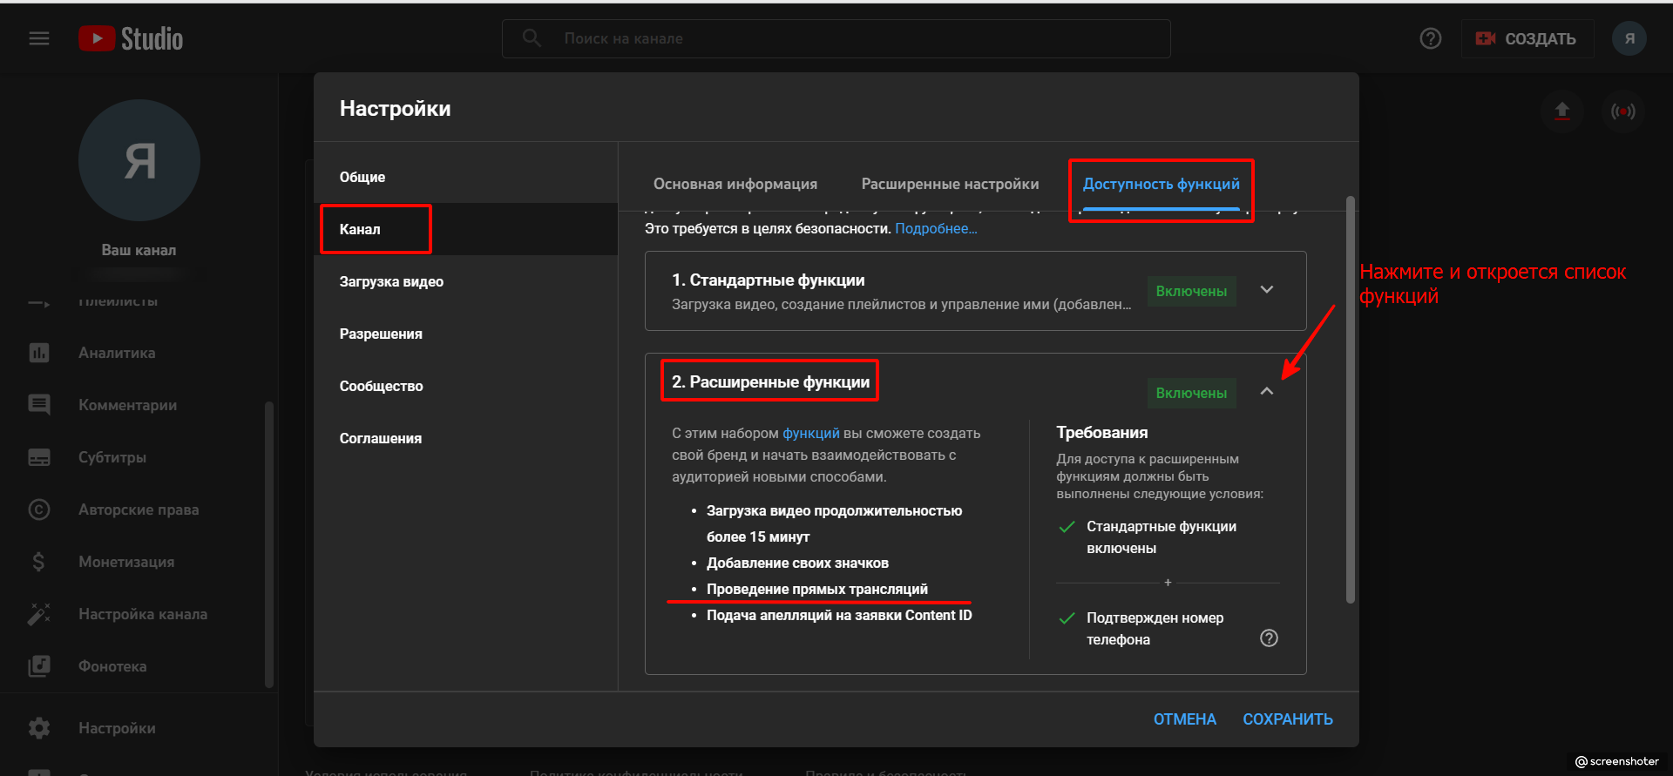
Task: Click the channel search field
Action: [836, 38]
